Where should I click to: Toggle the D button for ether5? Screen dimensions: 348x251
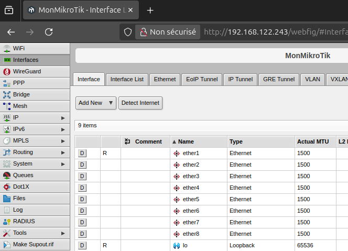82,199
